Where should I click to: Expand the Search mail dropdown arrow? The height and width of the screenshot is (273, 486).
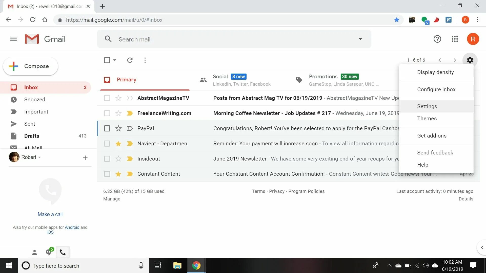pos(360,39)
